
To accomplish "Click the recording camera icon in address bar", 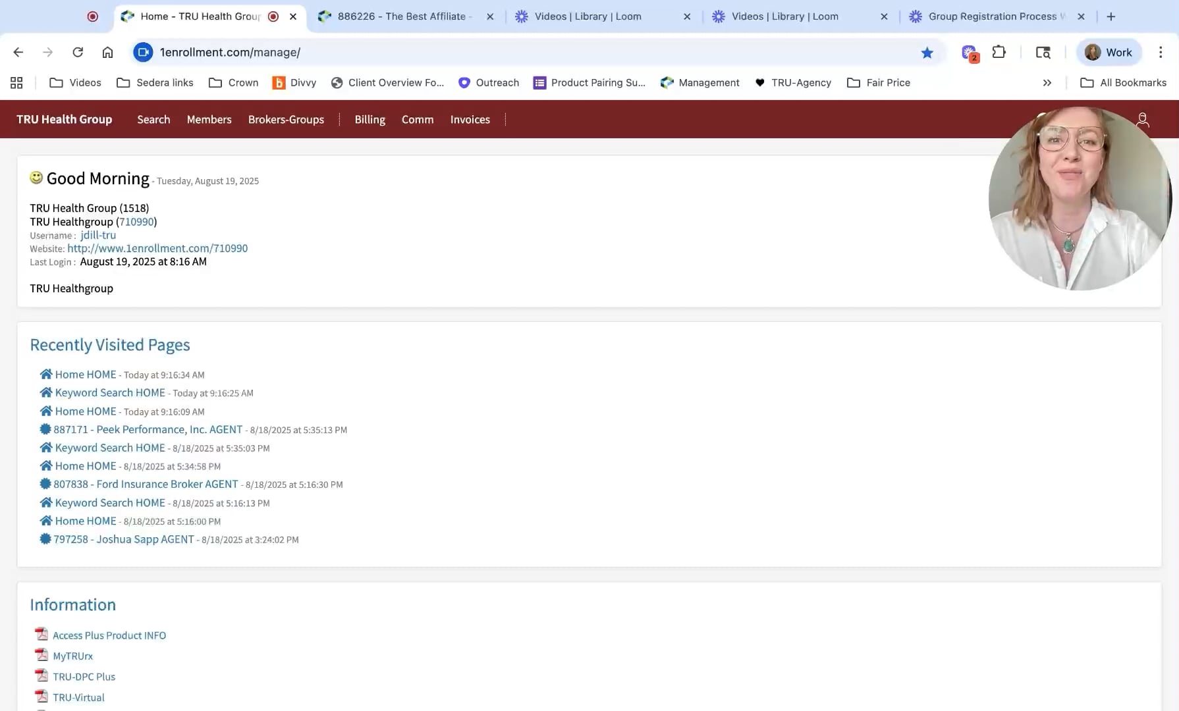I will click(143, 52).
